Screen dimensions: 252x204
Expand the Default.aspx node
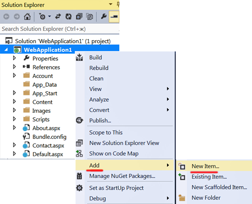coord(14,153)
